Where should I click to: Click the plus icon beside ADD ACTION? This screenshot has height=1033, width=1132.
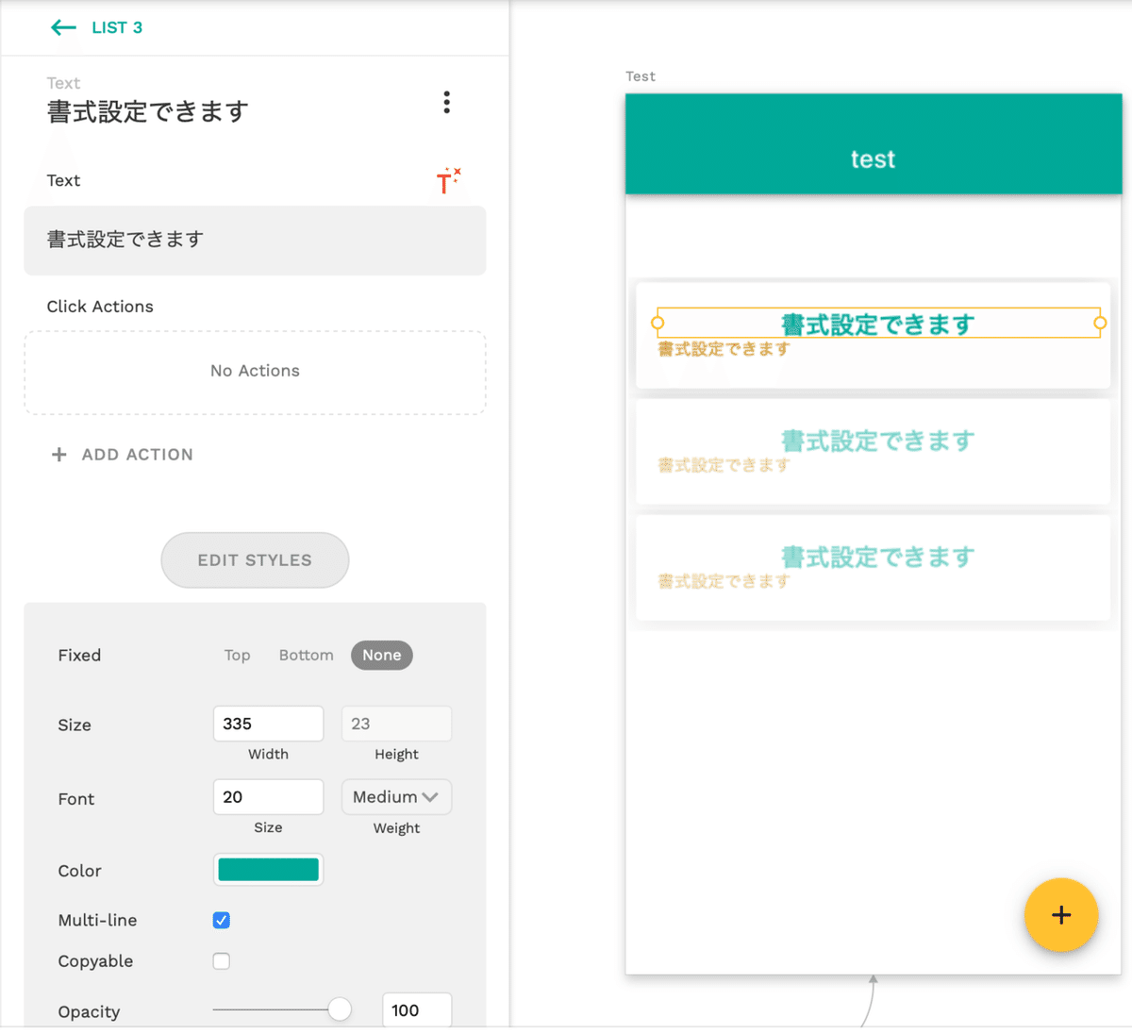[58, 454]
